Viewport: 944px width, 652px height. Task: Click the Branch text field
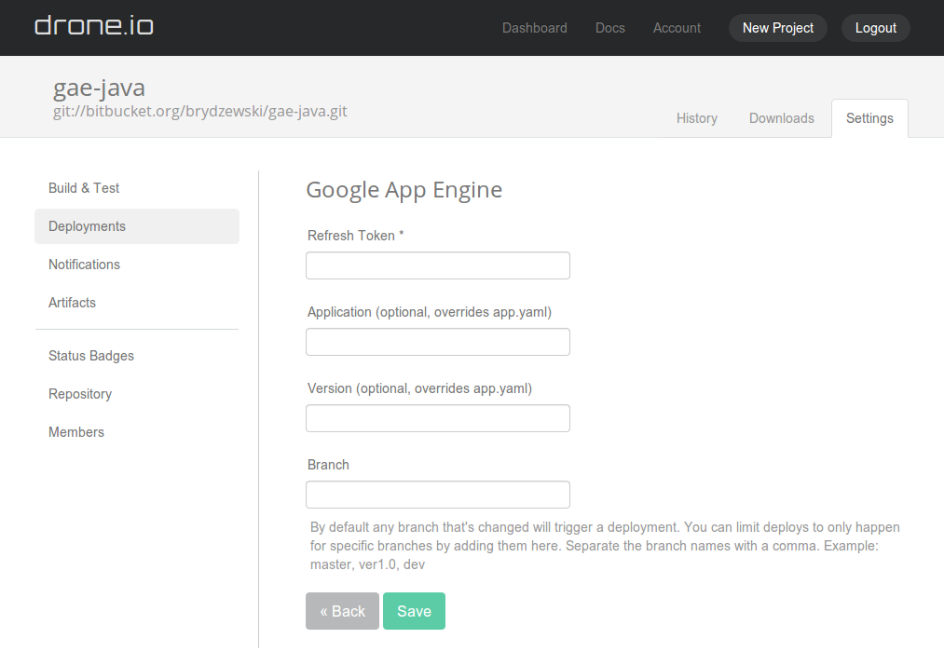pos(437,495)
